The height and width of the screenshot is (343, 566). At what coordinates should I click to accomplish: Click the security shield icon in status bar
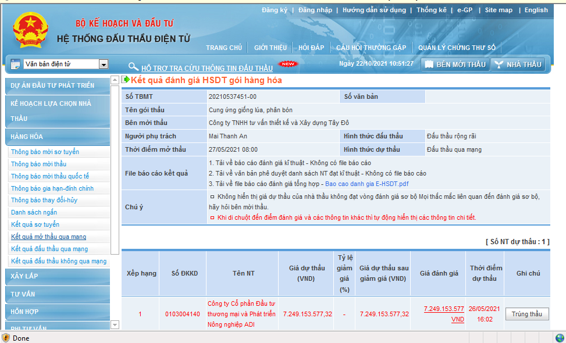6,338
